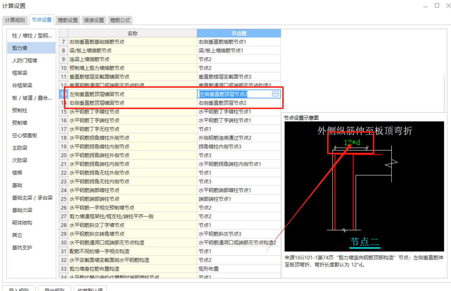Click the 12*d bend length value in diagram
451x291 pixels.
coord(352,142)
